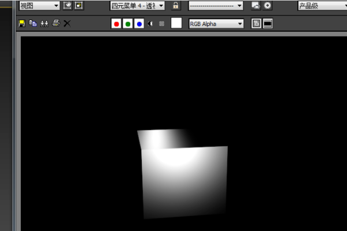347x231 pixels.
Task: Click the Copy Image icon
Action: click(x=33, y=24)
